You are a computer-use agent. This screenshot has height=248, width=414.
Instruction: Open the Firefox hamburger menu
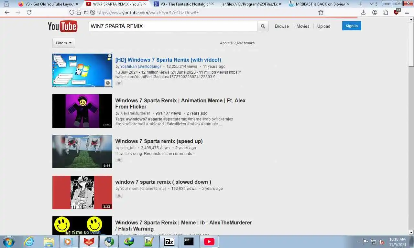[x=407, y=12]
